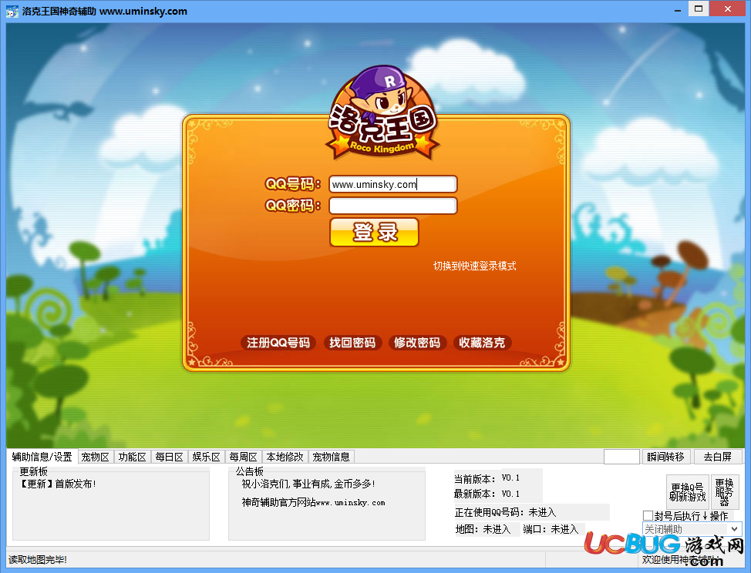Screen dimensions: 751x573
Task: Click the 最新版本: V0.1 label
Action: 487,494
